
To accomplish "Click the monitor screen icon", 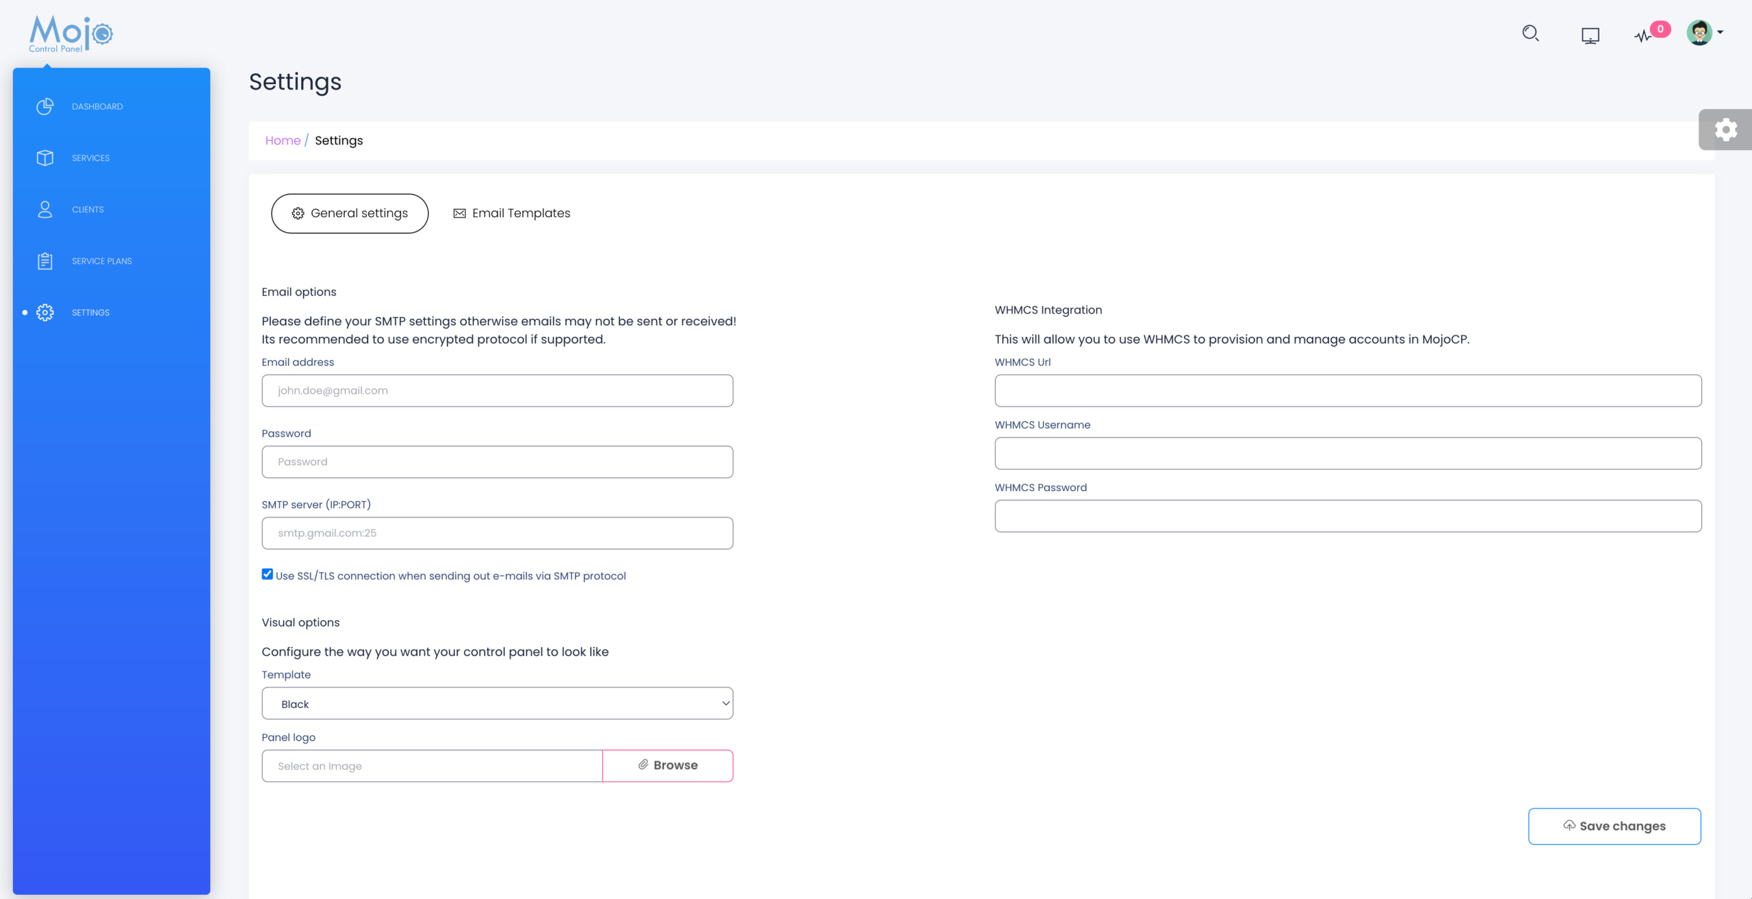I will 1590,35.
